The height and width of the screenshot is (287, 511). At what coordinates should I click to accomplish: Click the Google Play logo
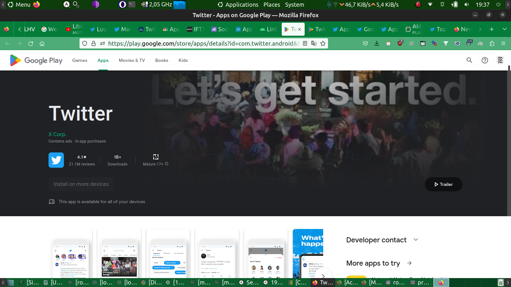coord(36,60)
